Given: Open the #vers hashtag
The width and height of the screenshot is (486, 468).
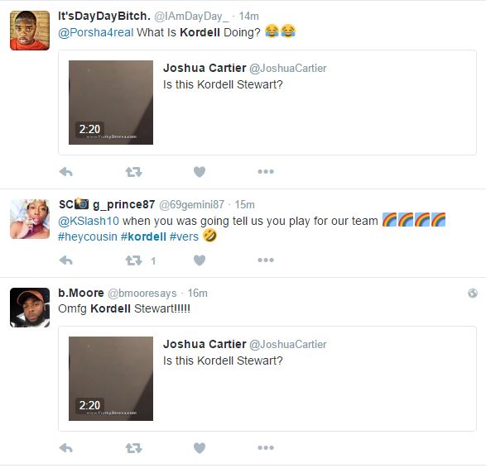Looking at the screenshot, I should pos(184,236).
